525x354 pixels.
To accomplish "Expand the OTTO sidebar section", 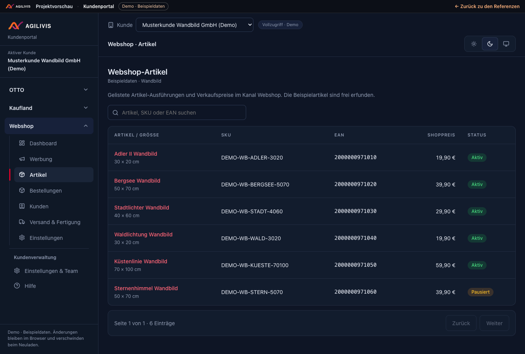I will coord(49,90).
